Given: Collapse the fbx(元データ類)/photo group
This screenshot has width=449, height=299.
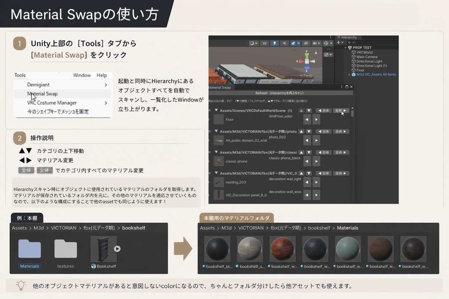Looking at the screenshot, I should coord(217,131).
